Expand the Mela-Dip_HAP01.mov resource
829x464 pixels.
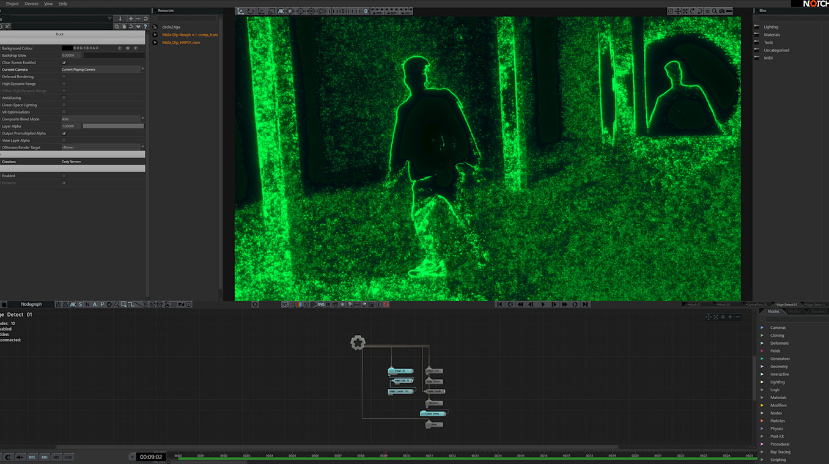[x=155, y=42]
